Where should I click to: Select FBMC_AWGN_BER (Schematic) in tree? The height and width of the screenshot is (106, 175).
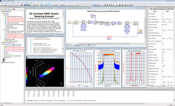[14, 16]
